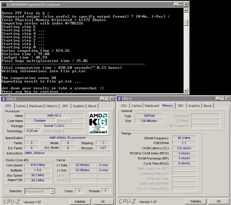The width and height of the screenshot is (231, 205).
Task: Close the left CPU-Z window
Action: pos(112,99)
